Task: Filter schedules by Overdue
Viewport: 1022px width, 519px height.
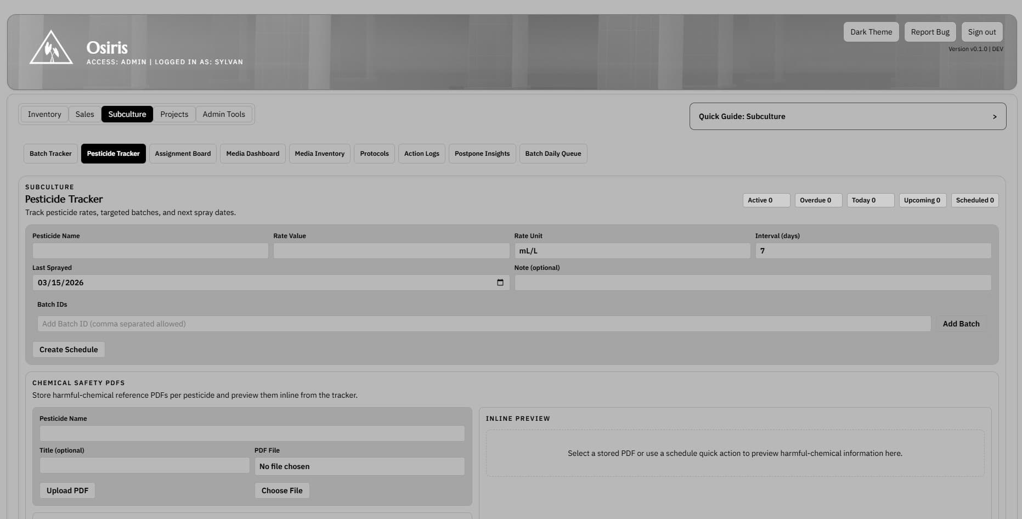Action: pyautogui.click(x=818, y=200)
